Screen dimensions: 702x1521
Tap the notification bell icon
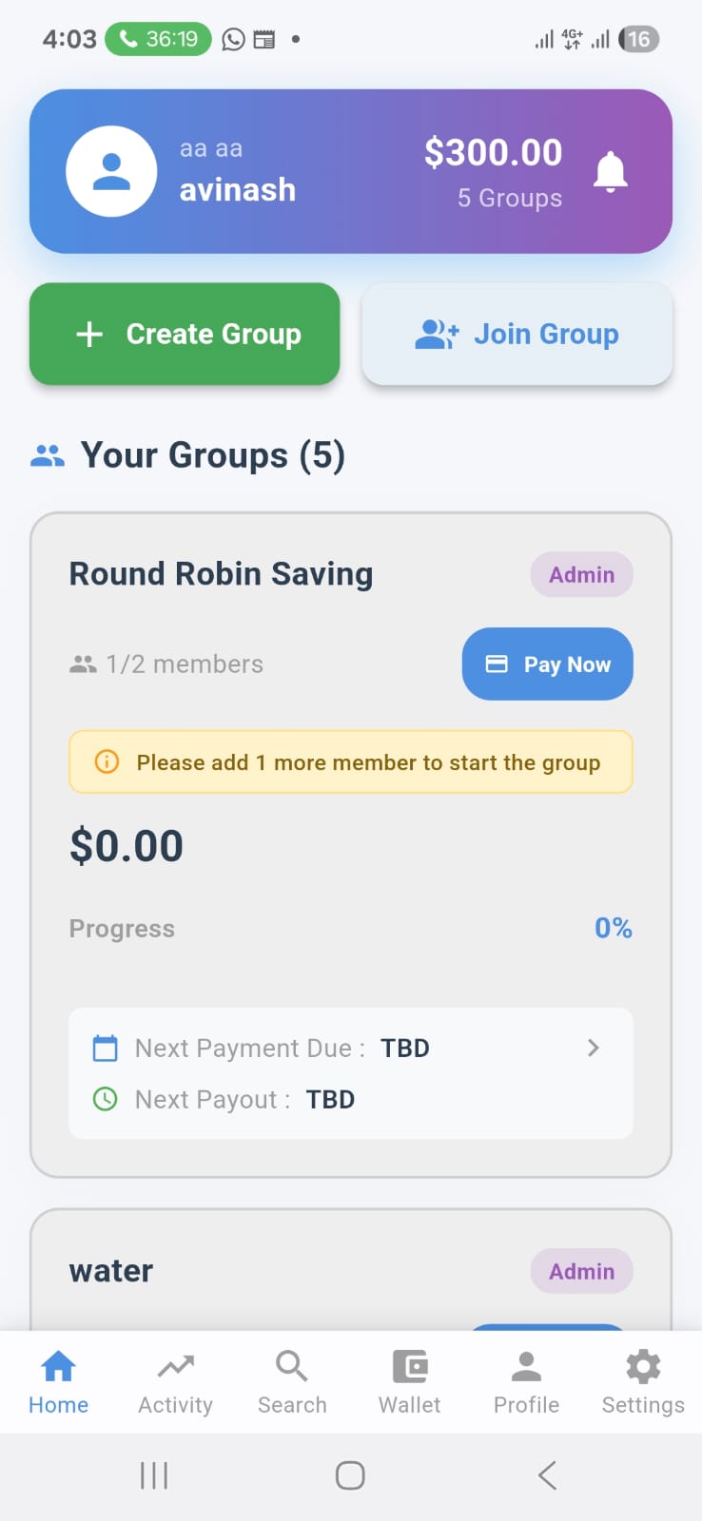coord(611,172)
